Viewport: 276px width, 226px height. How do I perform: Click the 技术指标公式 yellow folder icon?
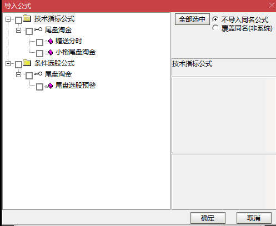[x=27, y=18]
